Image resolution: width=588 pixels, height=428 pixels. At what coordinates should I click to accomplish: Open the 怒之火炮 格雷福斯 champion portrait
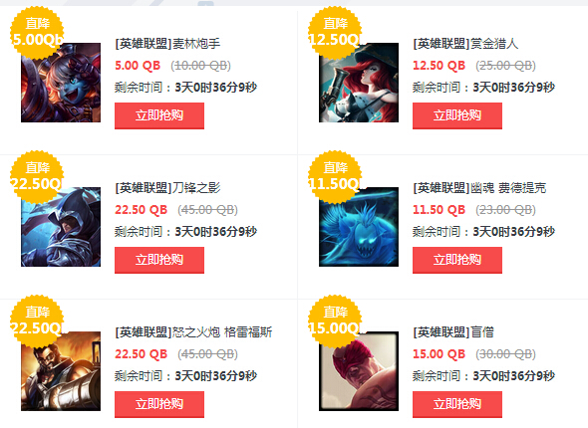pyautogui.click(x=61, y=371)
